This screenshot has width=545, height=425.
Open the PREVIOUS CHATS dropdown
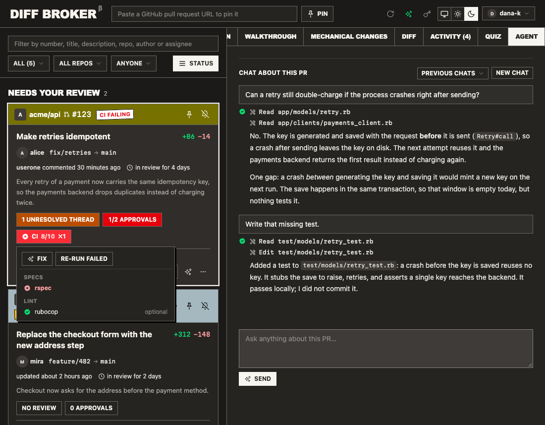click(452, 73)
